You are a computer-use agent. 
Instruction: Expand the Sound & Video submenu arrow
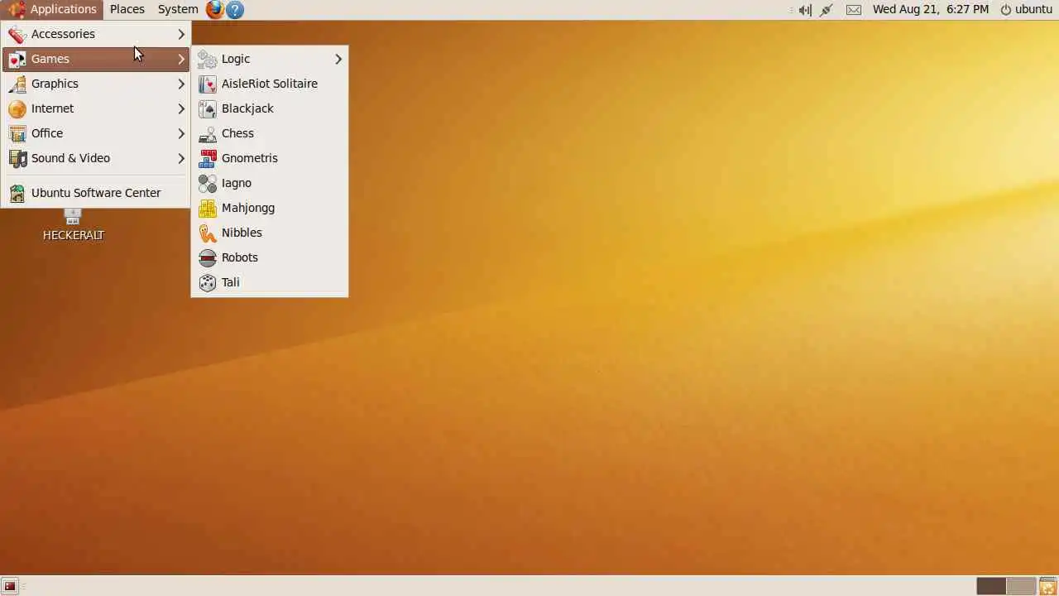[181, 158]
